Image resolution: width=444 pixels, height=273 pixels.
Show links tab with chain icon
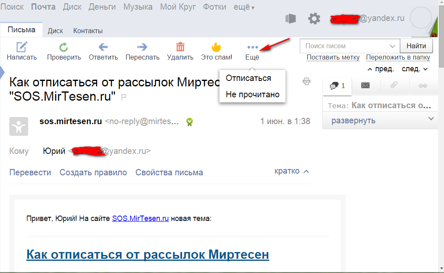point(423,86)
